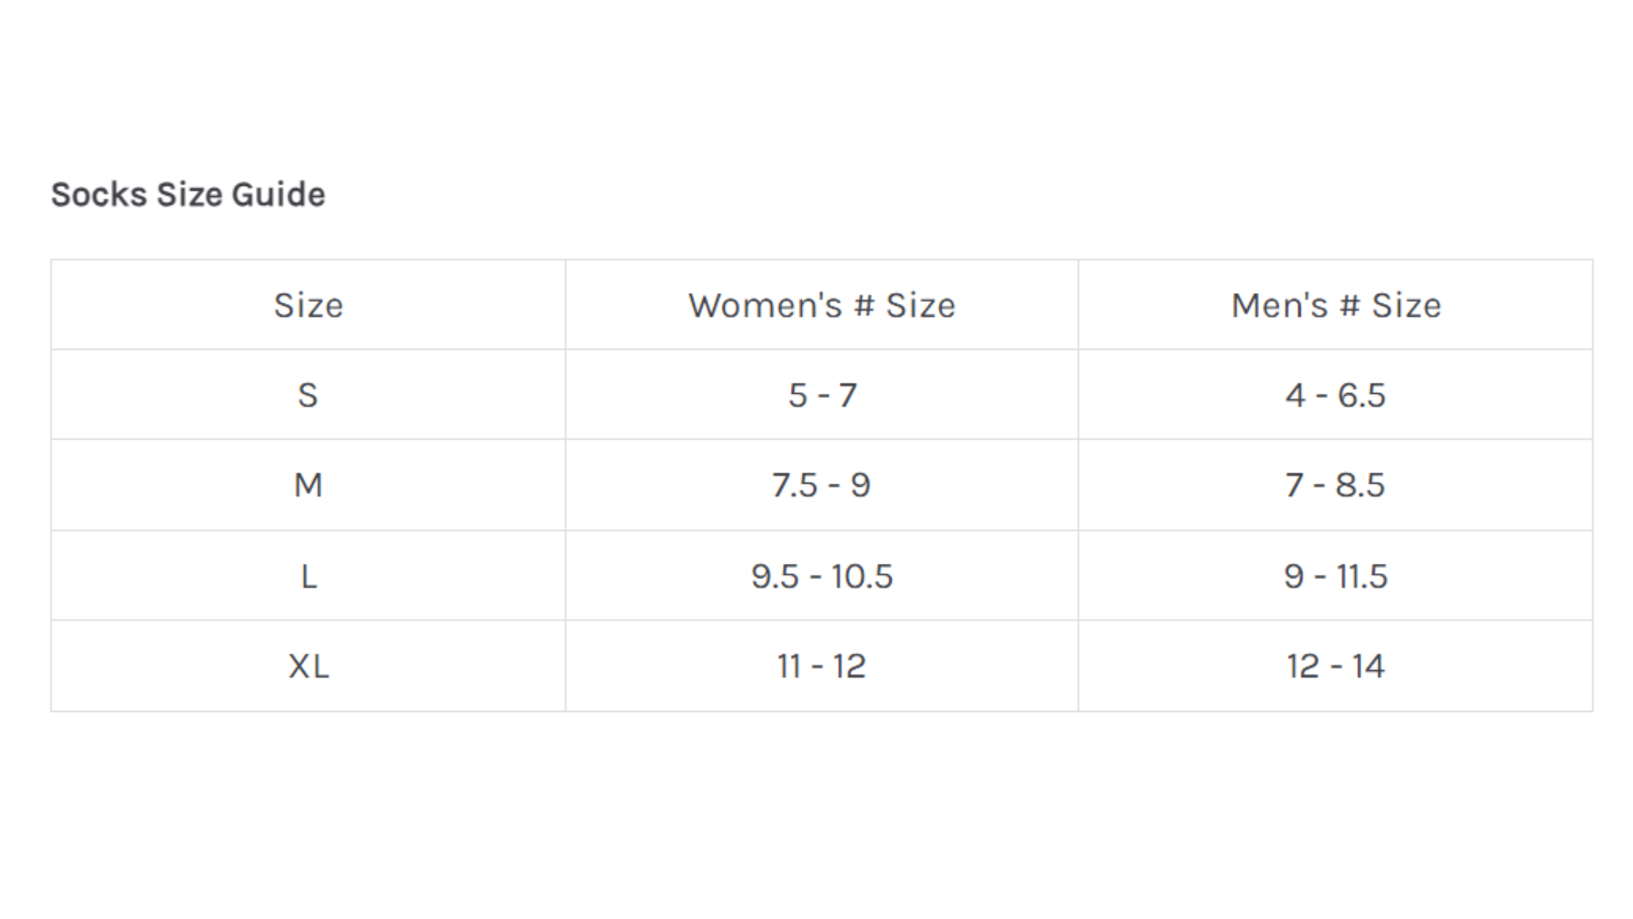Select the women's 11 - 12 cell
The height and width of the screenshot is (919, 1633).
tap(822, 666)
